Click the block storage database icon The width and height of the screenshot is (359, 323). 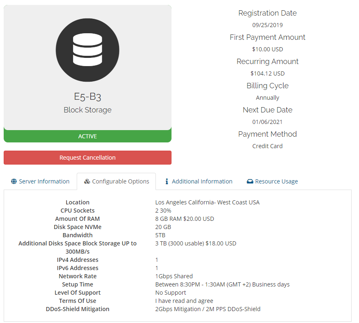pyautogui.click(x=87, y=50)
